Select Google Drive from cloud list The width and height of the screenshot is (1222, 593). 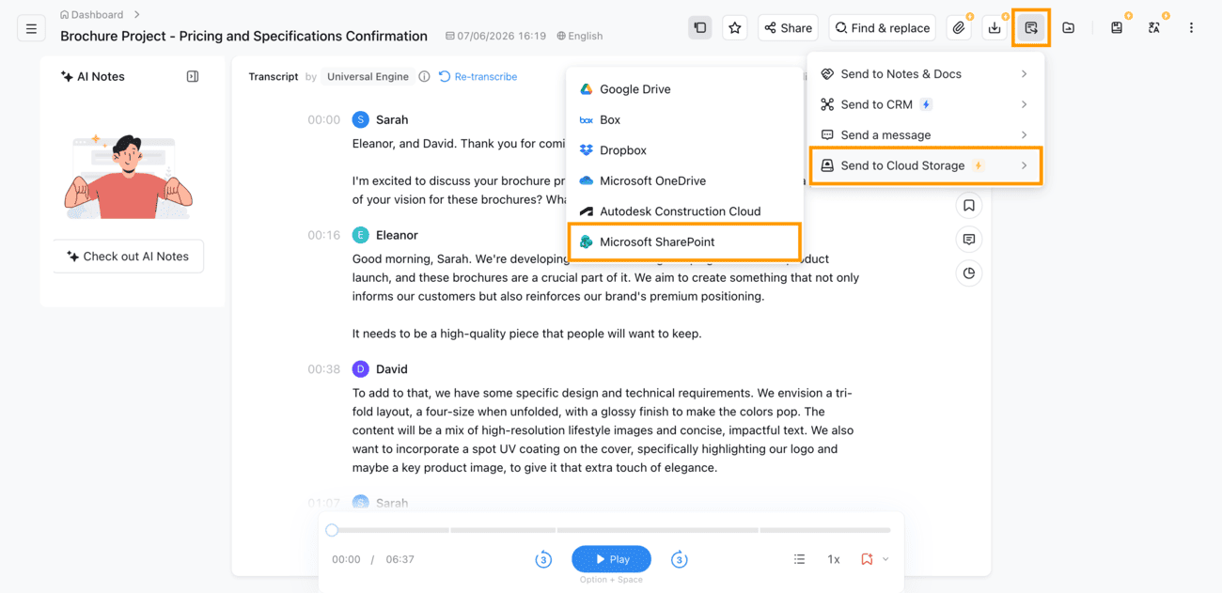click(684, 89)
